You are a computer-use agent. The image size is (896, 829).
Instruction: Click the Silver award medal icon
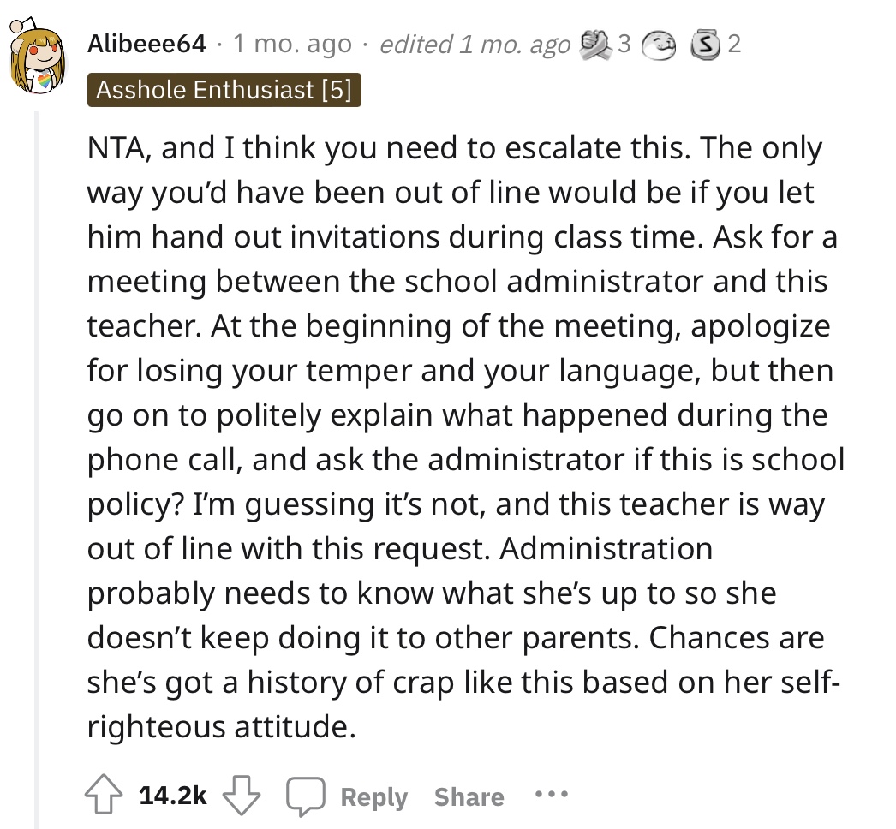pyautogui.click(x=705, y=45)
